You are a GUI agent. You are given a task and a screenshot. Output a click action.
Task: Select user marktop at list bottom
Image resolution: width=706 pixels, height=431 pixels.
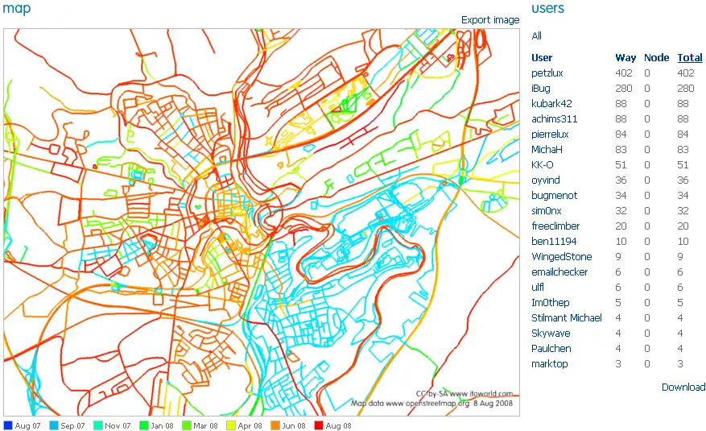point(549,364)
